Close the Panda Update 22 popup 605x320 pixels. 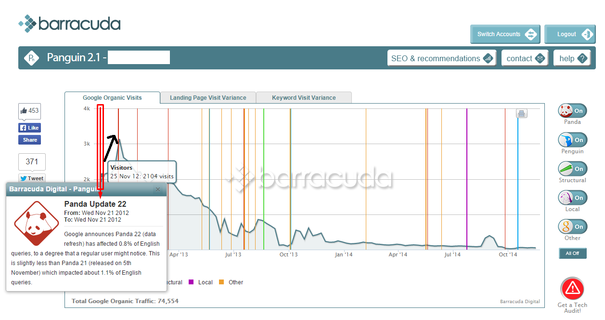pos(158,189)
